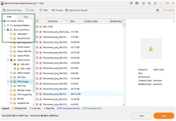Open the 800~1200 folder icon in file list
The width and height of the screenshot is (176, 121).
pyautogui.click(x=41, y=27)
